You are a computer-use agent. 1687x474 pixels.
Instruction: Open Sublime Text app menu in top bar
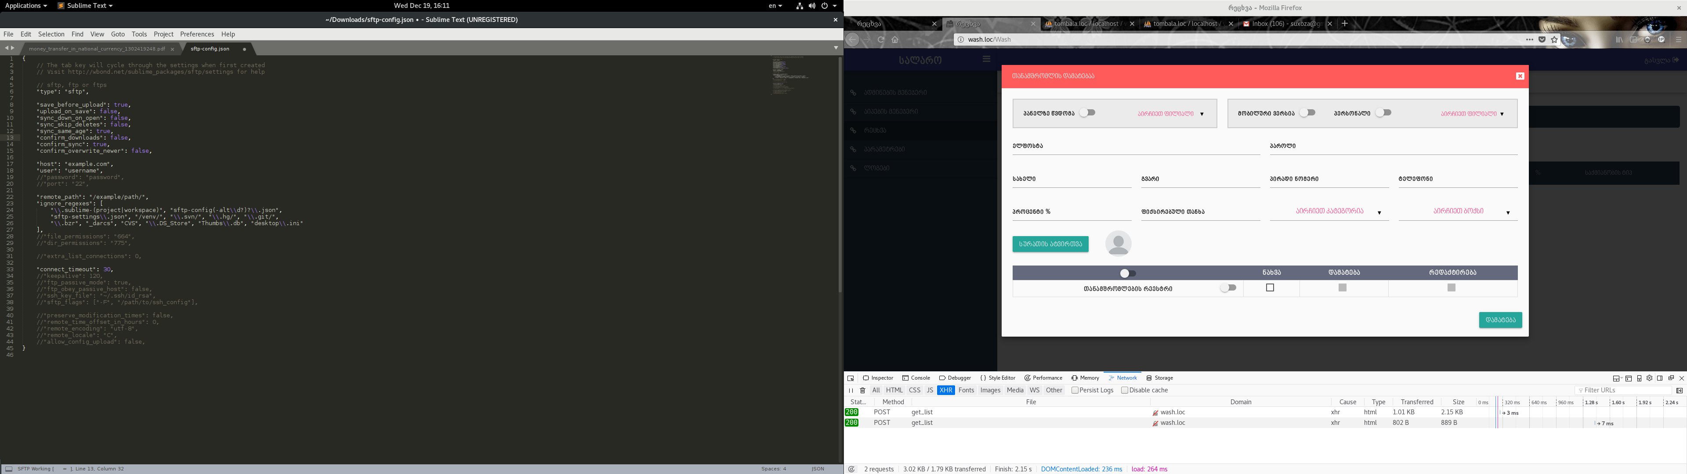(85, 6)
